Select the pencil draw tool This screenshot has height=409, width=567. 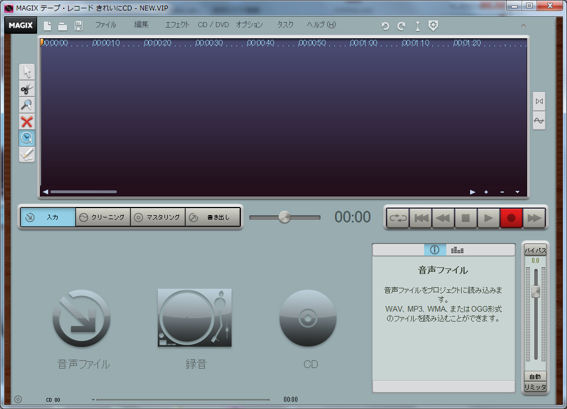[x=27, y=154]
